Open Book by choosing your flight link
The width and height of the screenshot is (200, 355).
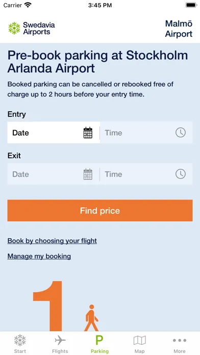(x=52, y=241)
